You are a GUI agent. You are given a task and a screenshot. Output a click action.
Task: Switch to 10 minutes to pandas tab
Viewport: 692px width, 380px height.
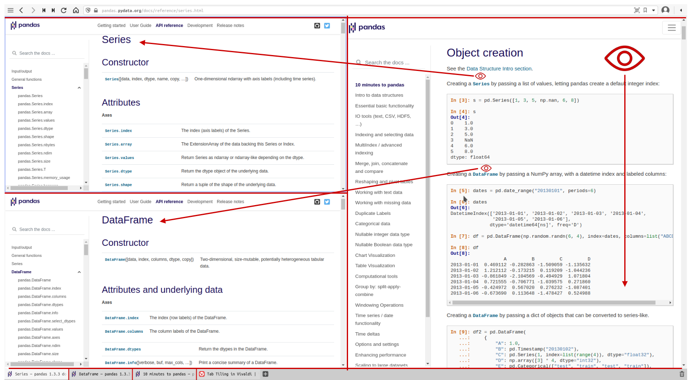165,374
